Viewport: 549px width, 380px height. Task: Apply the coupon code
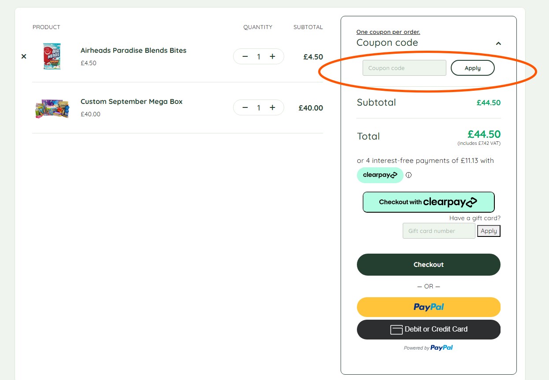click(x=473, y=68)
